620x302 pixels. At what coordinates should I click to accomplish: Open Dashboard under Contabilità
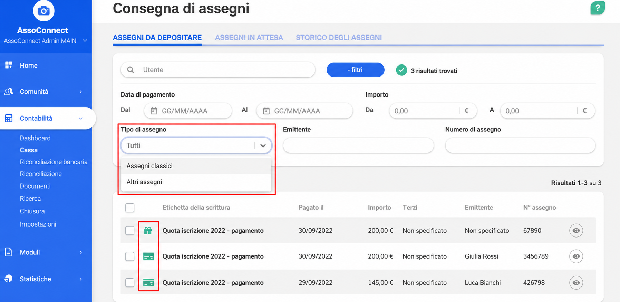point(35,138)
